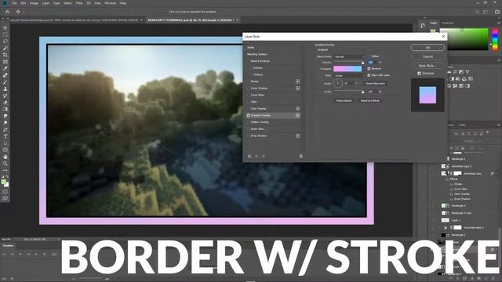Toggle the Reverse checkbox
Screen dimensions: 502x282
(x=369, y=69)
